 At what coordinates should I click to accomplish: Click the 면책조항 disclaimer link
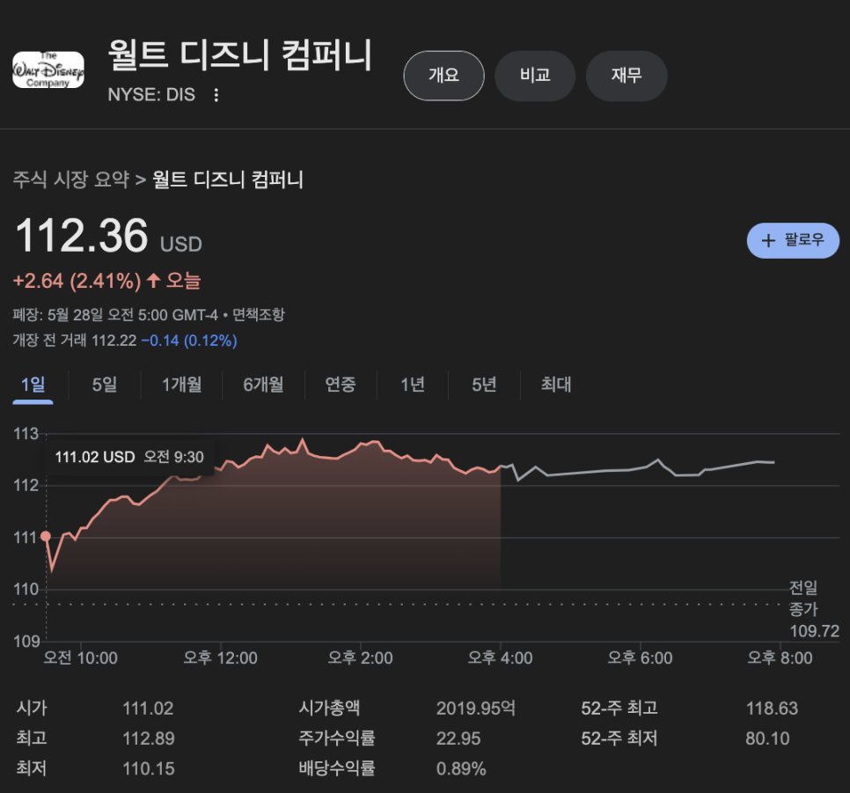259,314
